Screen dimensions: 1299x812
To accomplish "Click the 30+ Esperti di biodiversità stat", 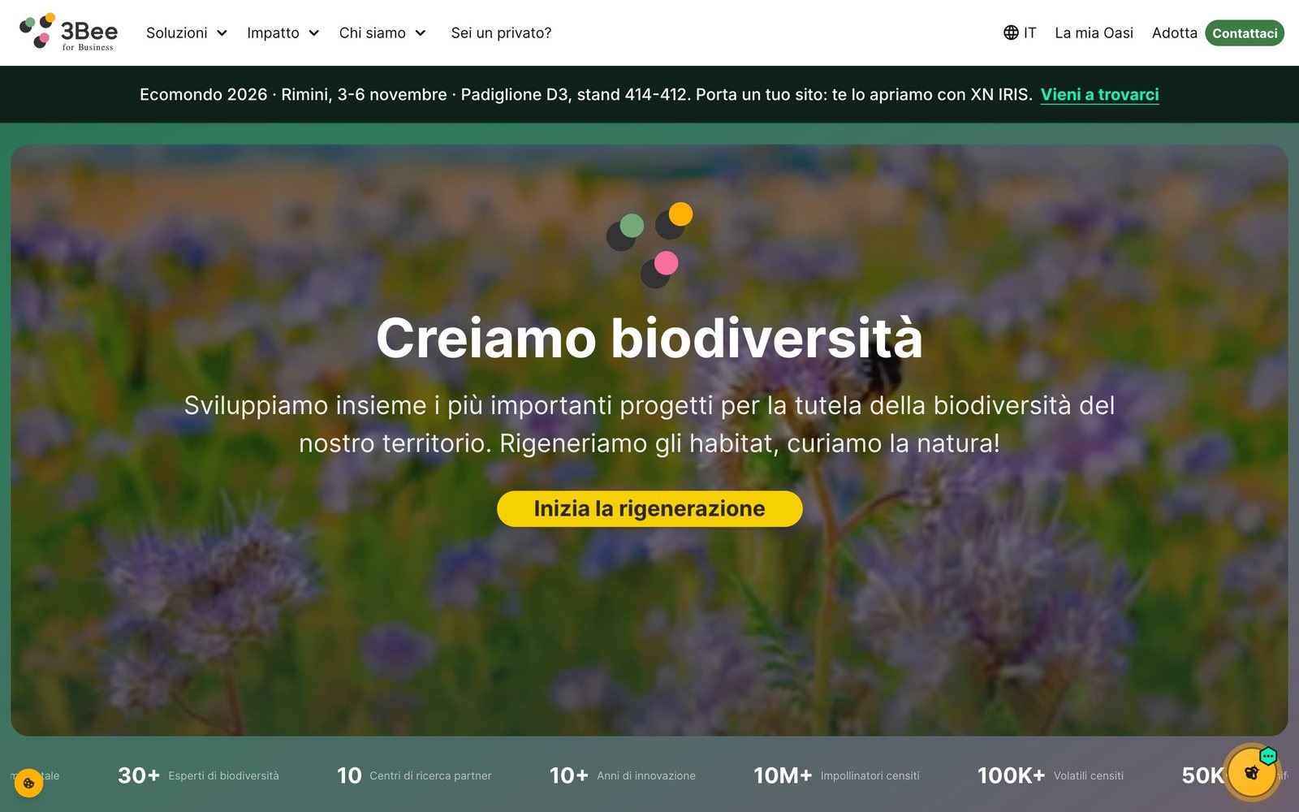I will [x=198, y=775].
